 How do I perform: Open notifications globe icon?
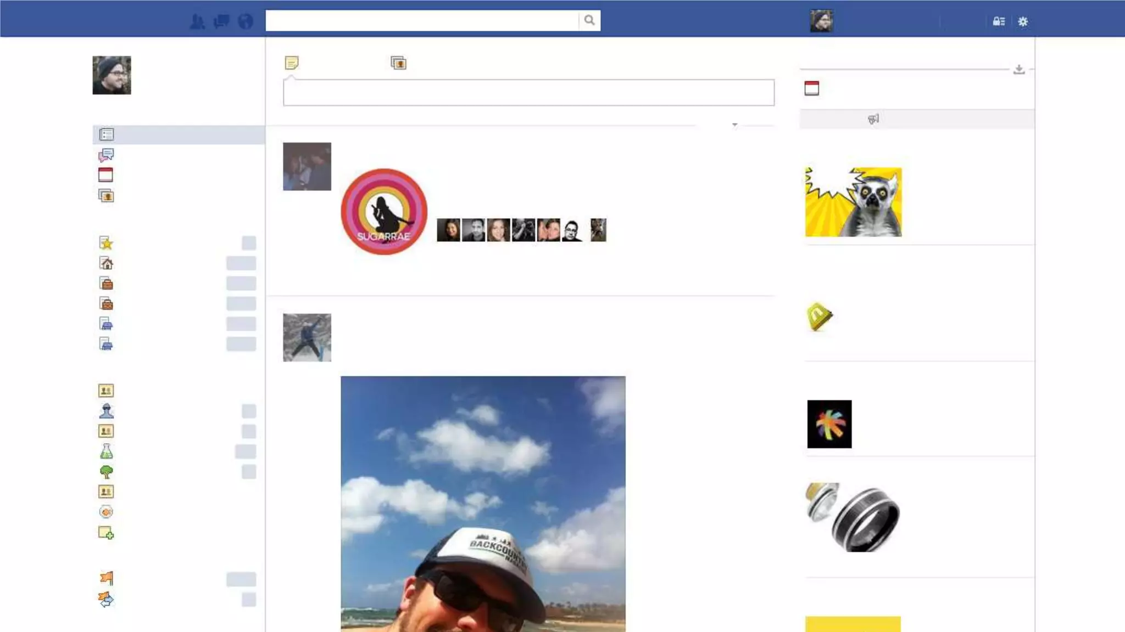[246, 21]
